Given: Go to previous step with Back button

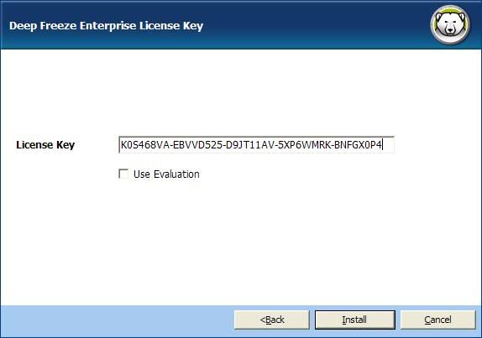Looking at the screenshot, I should pos(272,320).
